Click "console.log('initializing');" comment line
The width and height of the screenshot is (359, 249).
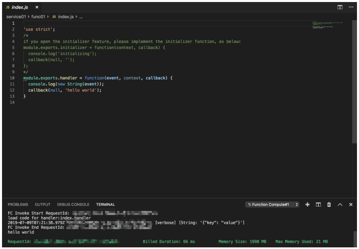point(62,54)
